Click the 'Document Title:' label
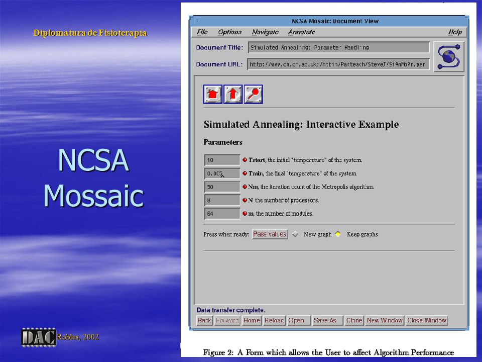 219,47
